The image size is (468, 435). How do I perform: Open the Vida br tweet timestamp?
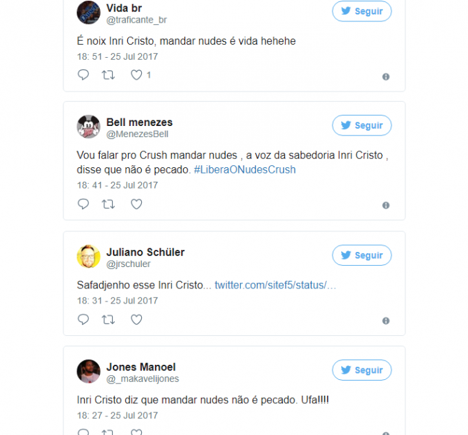pos(117,55)
